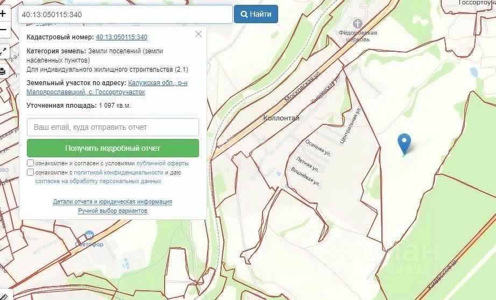Image resolution: width=496 pixels, height=300 pixels.
Task: Close the cadastral info popup
Action: (199, 34)
